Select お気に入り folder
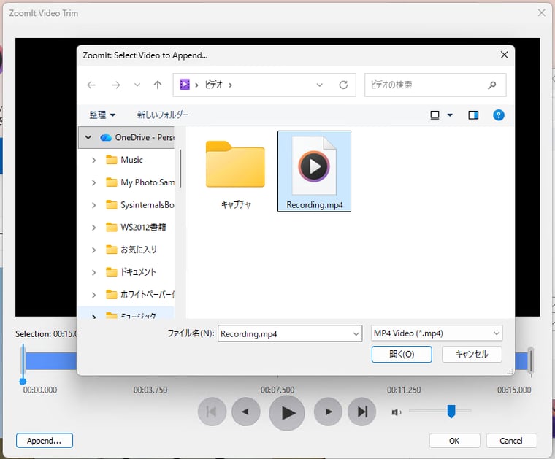The height and width of the screenshot is (459, 555). [131, 250]
